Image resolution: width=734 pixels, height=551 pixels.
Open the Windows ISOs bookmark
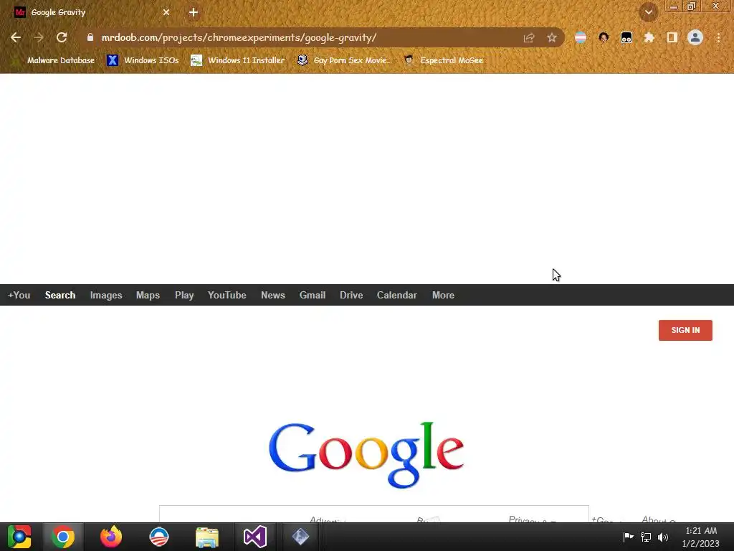point(143,60)
